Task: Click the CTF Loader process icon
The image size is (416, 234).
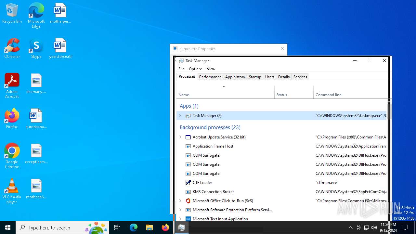Action: coord(188,183)
